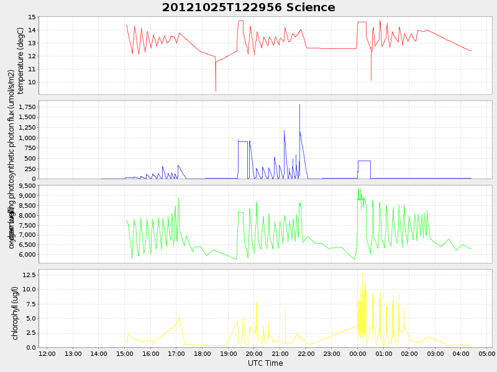Click the oxygen axis value '6,000'

(x=27, y=255)
